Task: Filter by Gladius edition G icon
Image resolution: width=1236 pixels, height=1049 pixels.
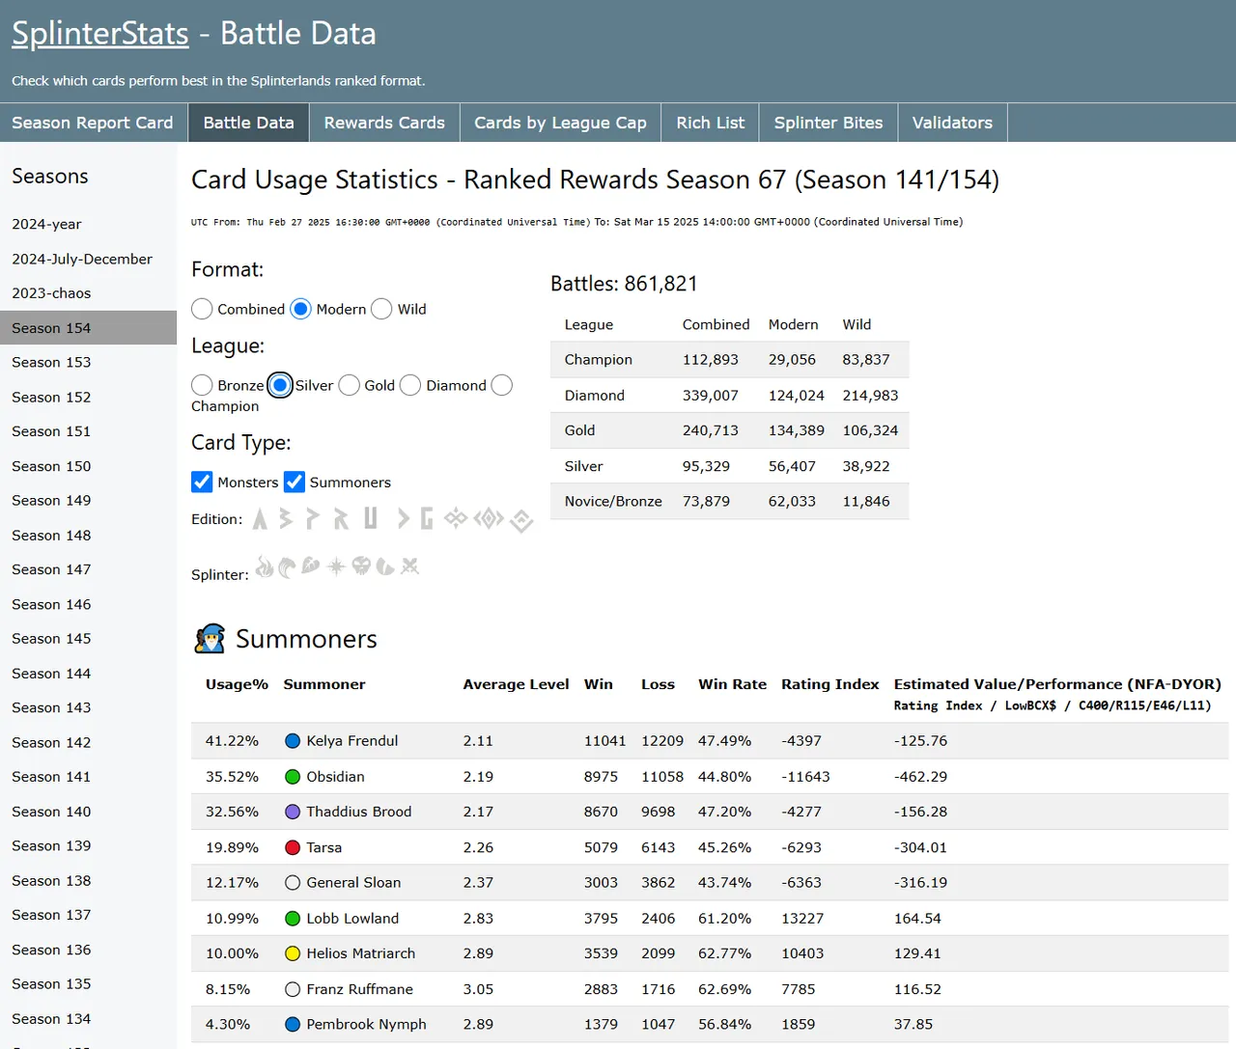Action: pos(427,519)
